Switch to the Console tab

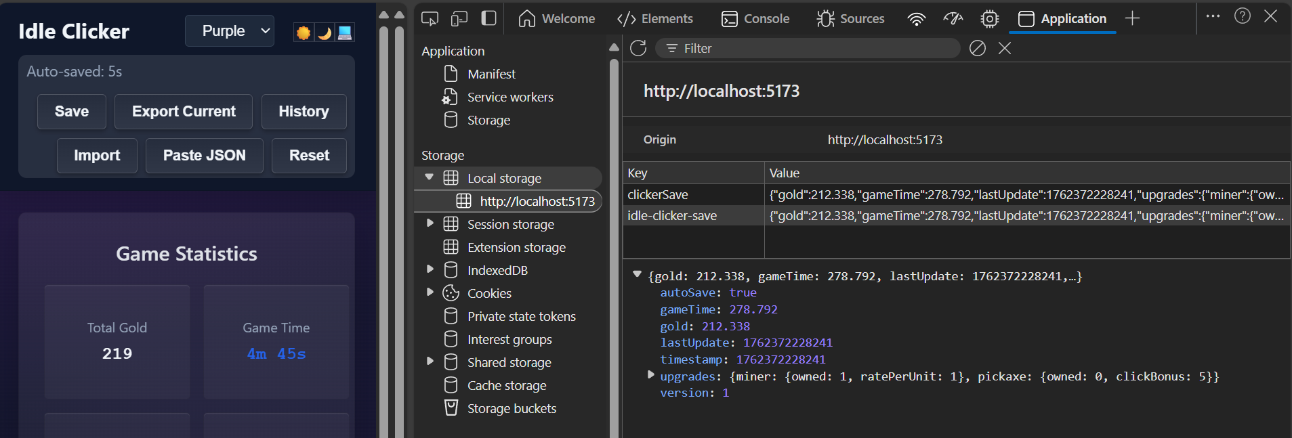click(x=755, y=18)
